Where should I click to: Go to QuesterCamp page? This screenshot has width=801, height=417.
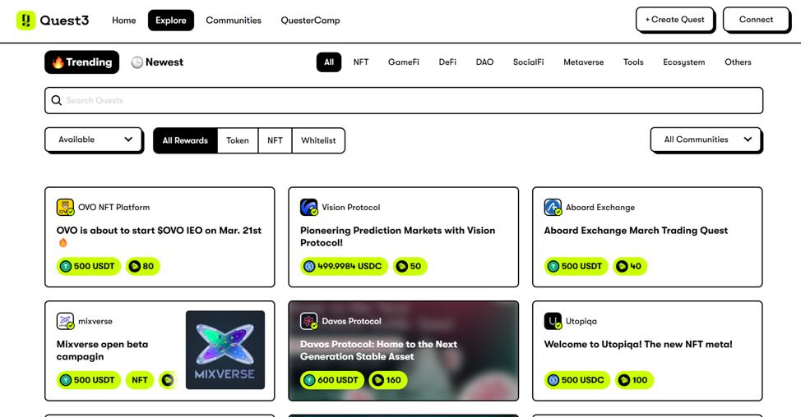pyautogui.click(x=310, y=21)
